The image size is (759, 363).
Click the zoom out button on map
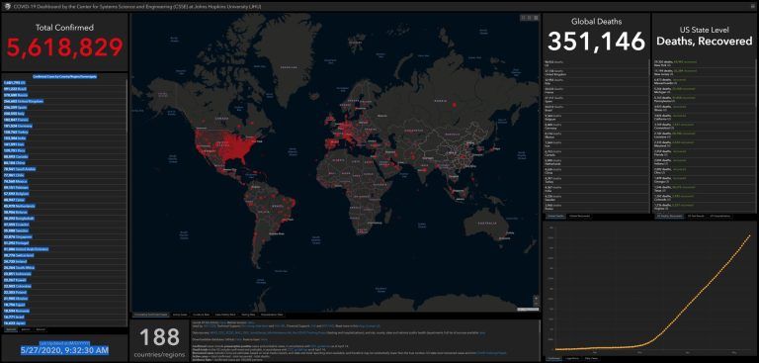click(536, 304)
